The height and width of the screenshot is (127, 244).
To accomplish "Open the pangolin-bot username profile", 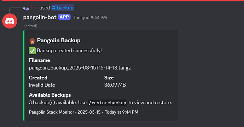I will tap(40, 17).
